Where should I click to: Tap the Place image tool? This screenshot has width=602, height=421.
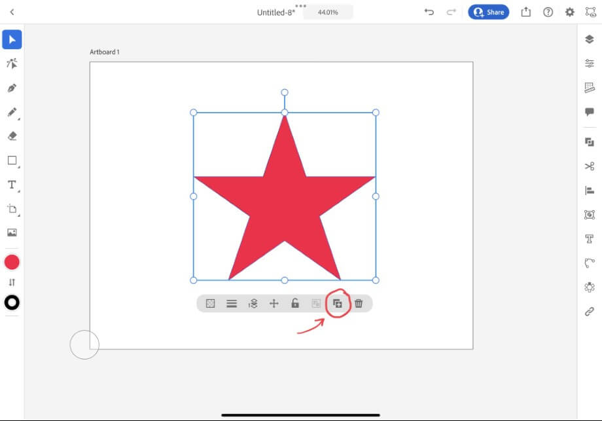click(x=12, y=232)
